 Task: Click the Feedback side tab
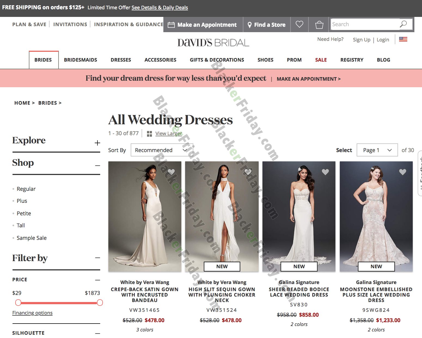(x=420, y=173)
